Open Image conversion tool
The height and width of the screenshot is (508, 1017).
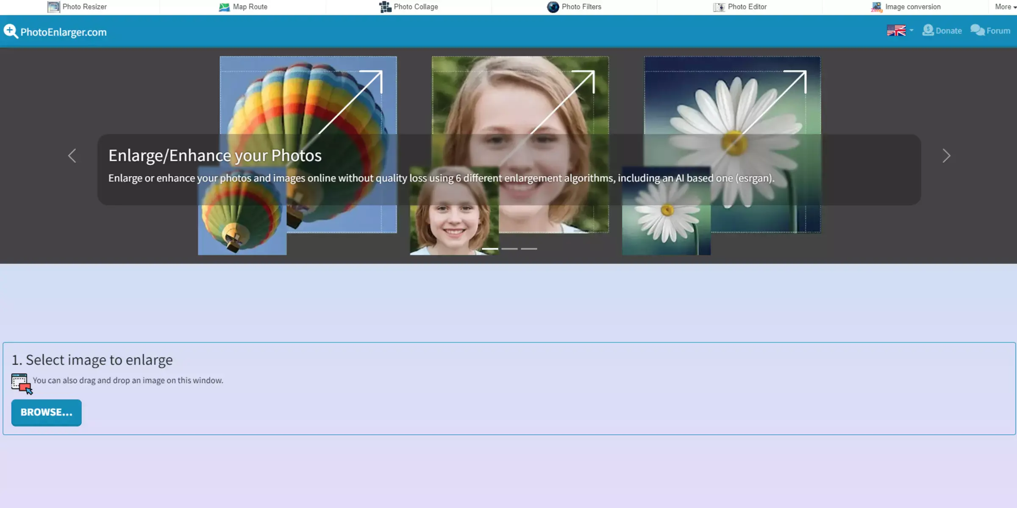[913, 7]
